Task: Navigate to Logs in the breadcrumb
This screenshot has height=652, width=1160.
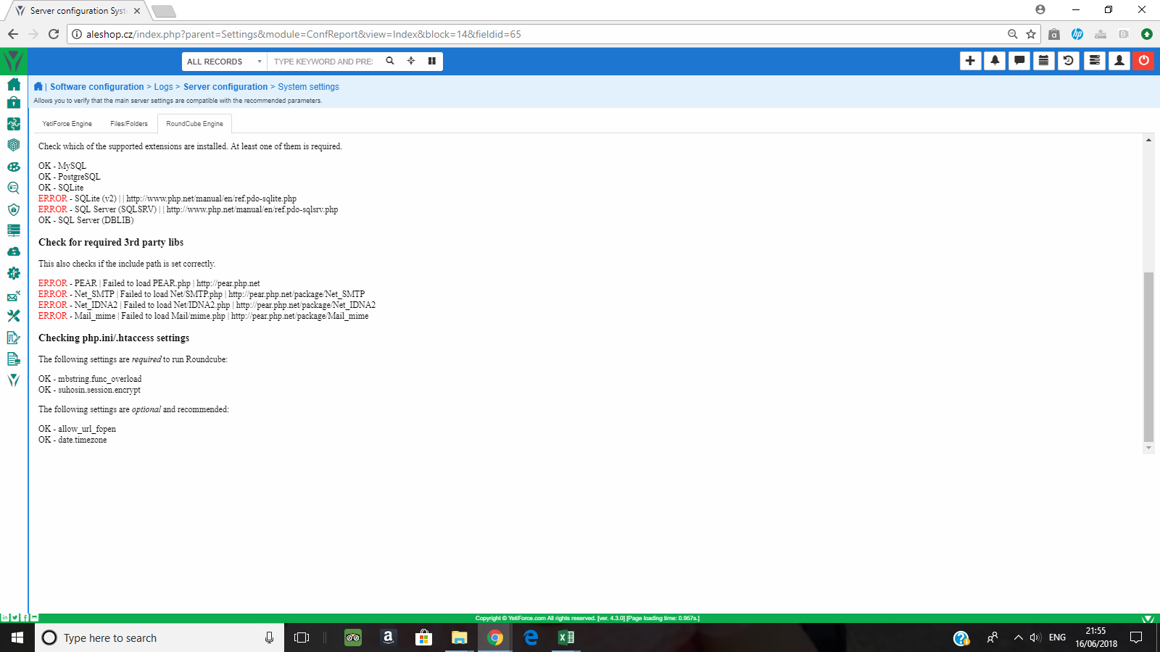Action: [163, 86]
